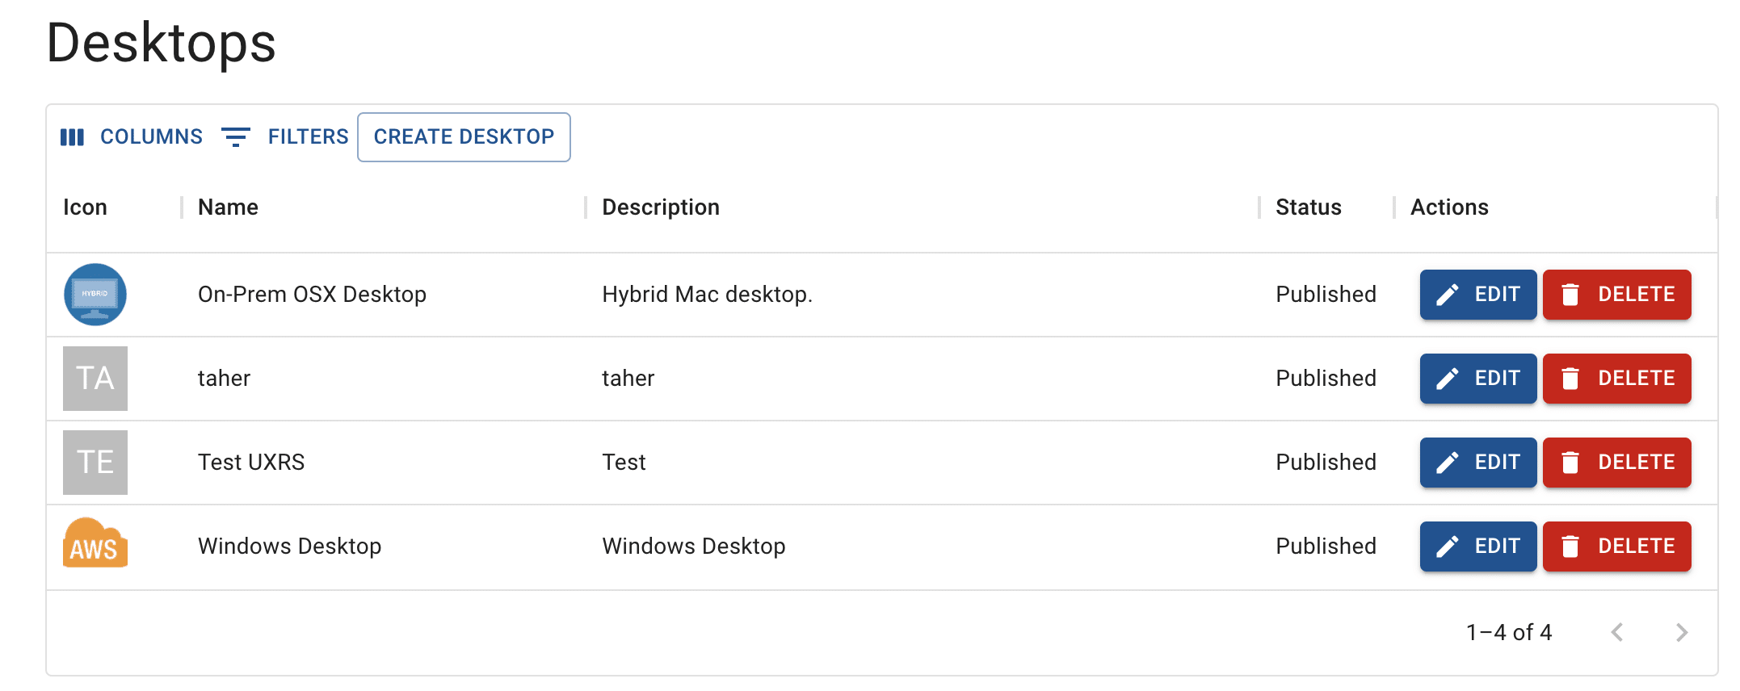
Task: Click the Hybrid monitor icon for On-Prem OSX Desktop
Action: [95, 295]
